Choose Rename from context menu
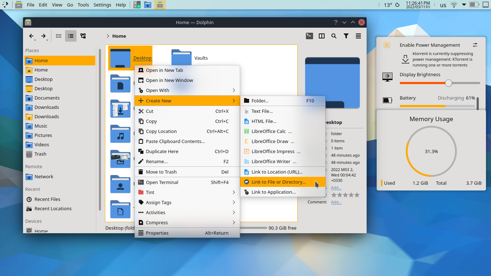The image size is (491, 276). coord(187,161)
